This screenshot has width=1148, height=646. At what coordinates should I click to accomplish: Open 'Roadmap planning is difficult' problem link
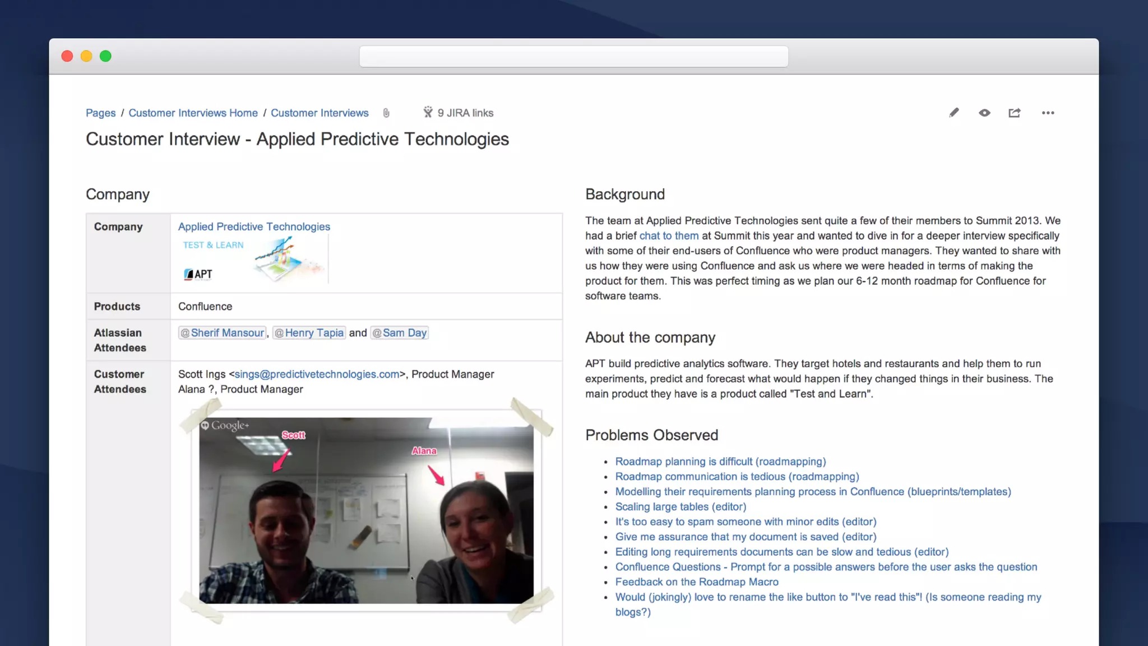(x=720, y=461)
